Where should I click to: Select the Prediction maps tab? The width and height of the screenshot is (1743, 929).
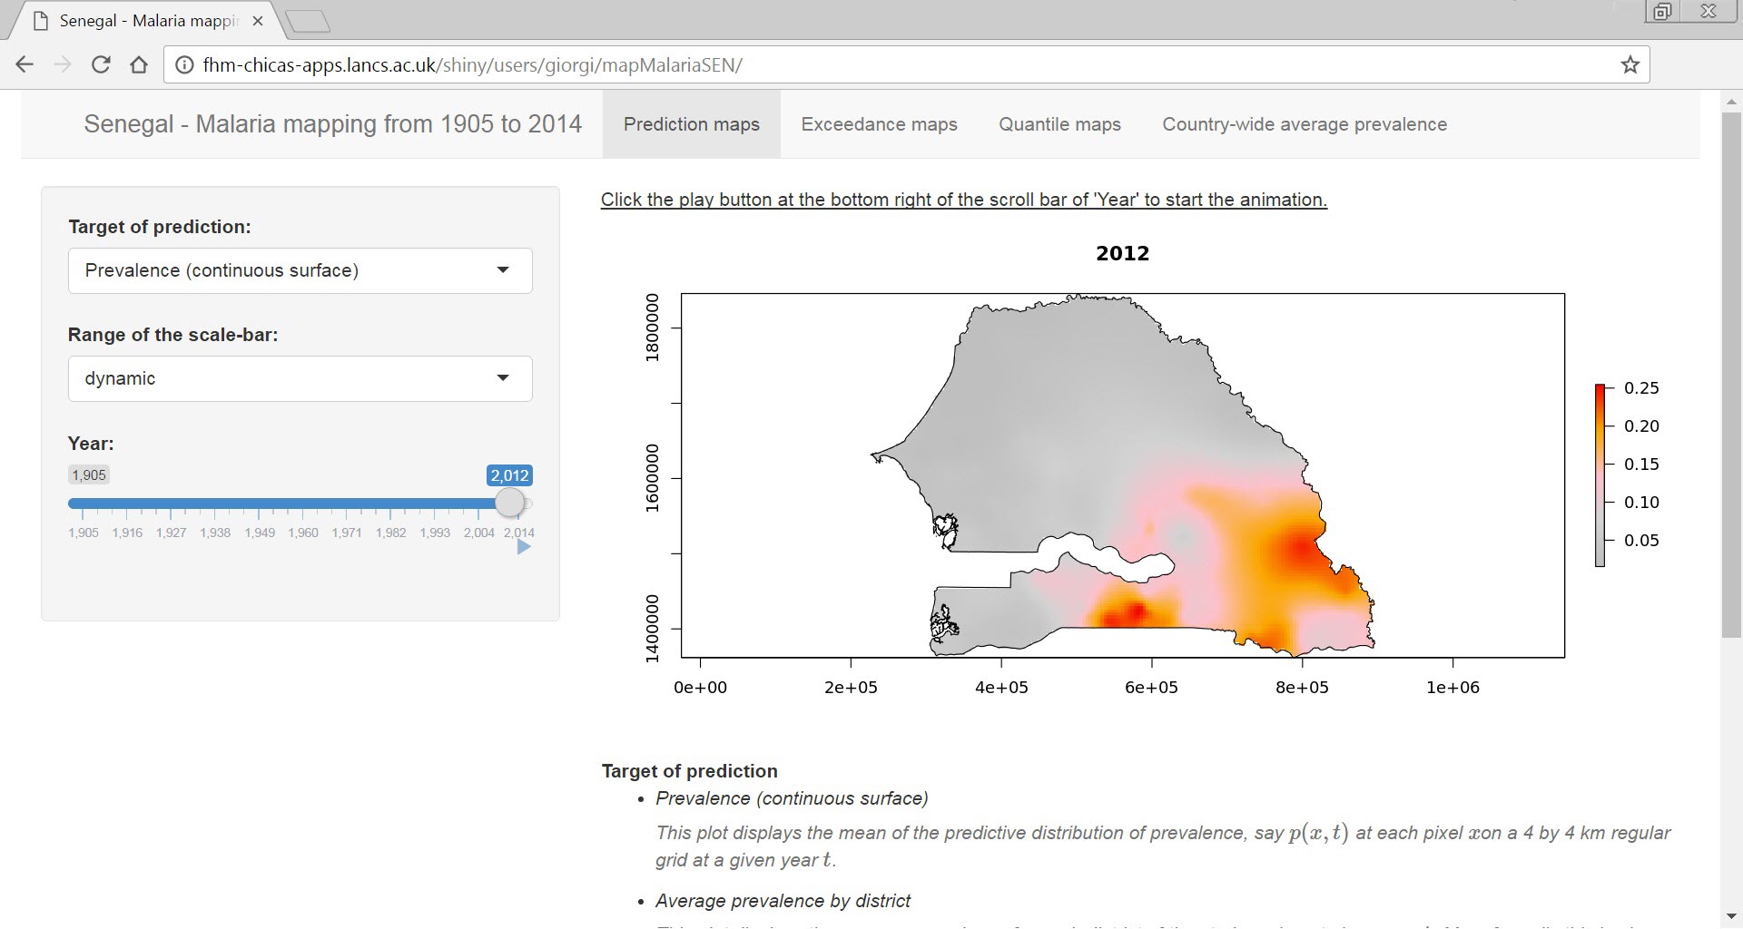[691, 124]
